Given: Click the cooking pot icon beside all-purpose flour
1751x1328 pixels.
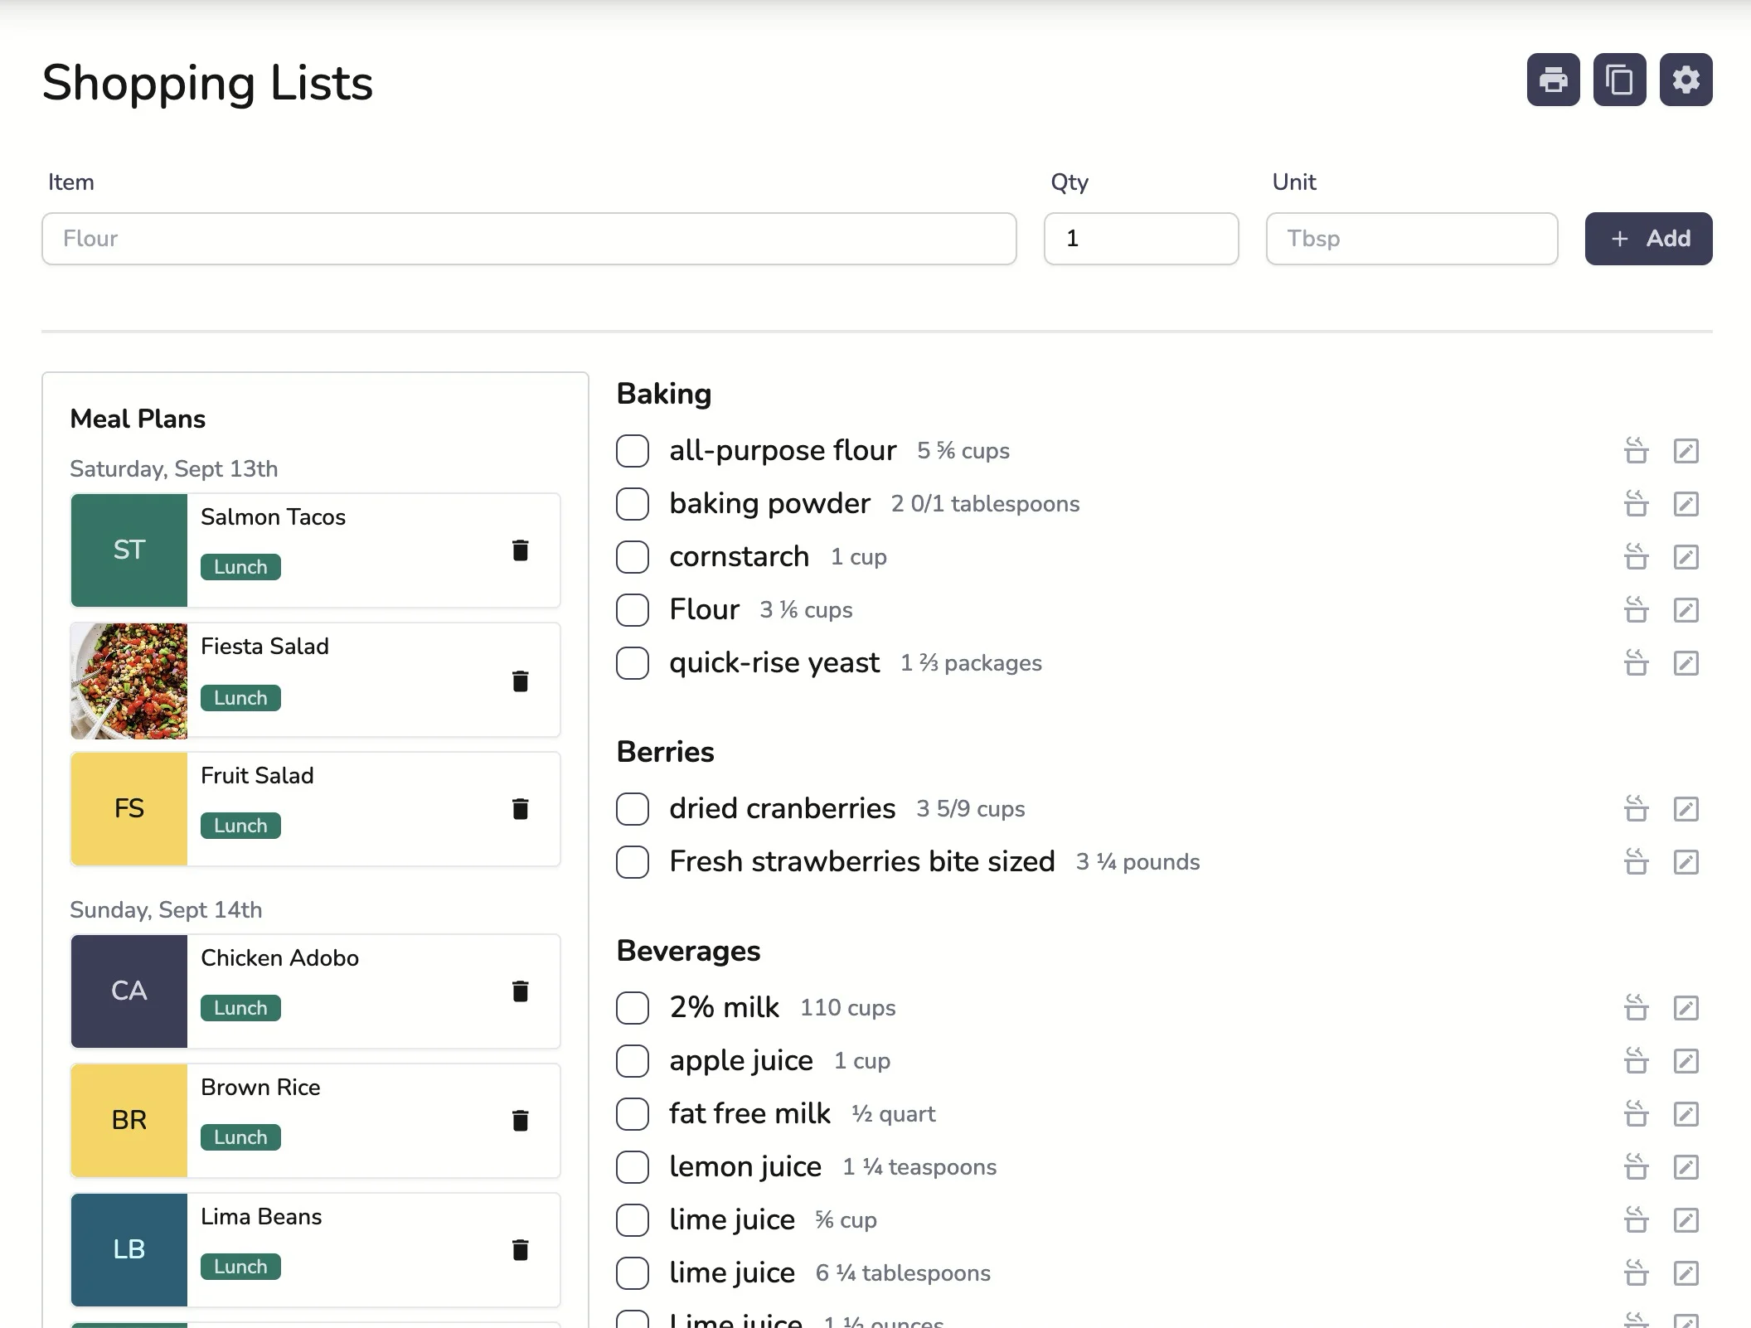Looking at the screenshot, I should pyautogui.click(x=1636, y=451).
